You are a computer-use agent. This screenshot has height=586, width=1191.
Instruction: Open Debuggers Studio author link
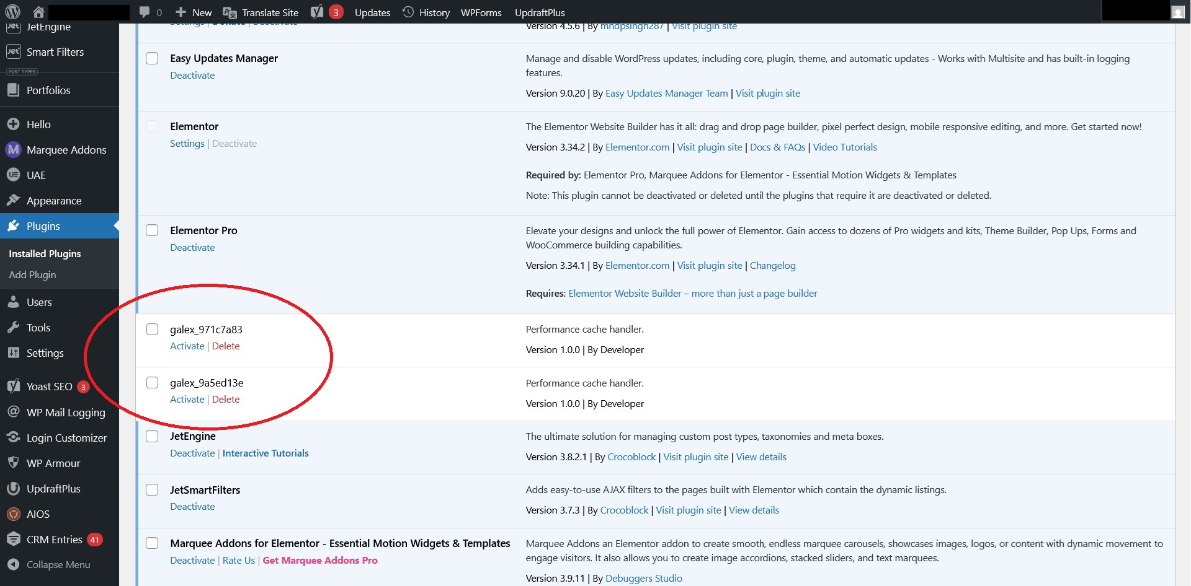coord(644,579)
